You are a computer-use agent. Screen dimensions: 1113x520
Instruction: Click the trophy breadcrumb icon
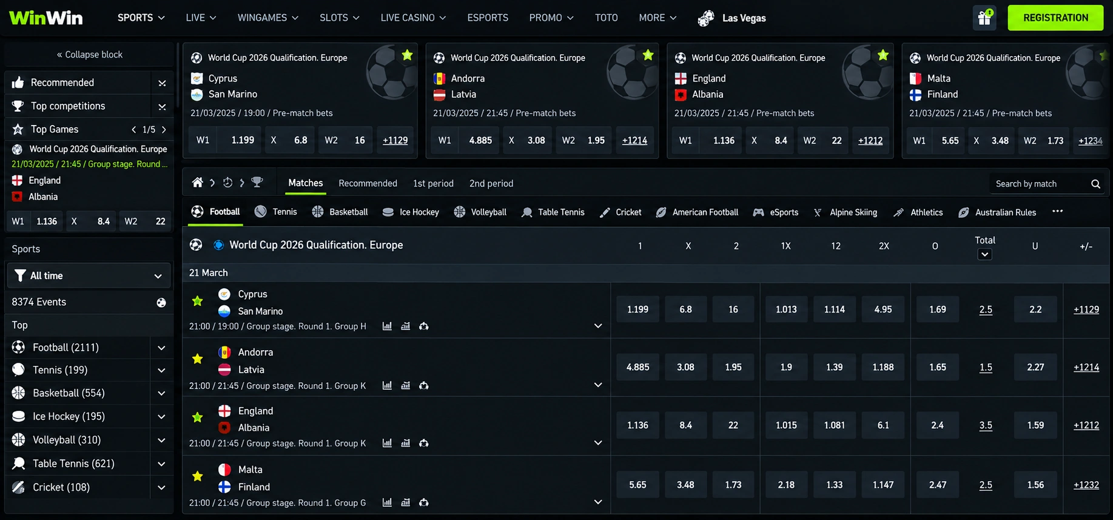point(257,183)
